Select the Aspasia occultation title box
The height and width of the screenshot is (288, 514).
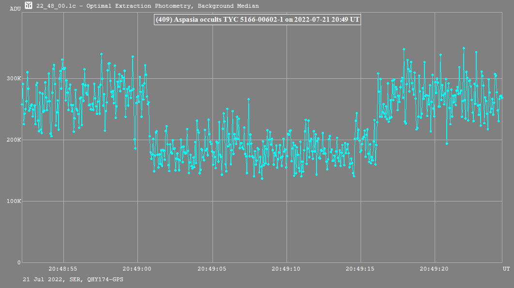pos(257,20)
